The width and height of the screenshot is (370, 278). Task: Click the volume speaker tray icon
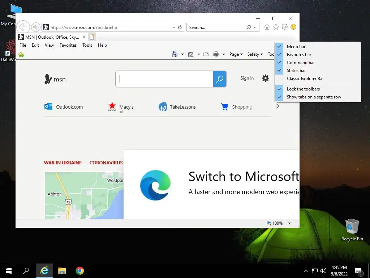(x=323, y=271)
